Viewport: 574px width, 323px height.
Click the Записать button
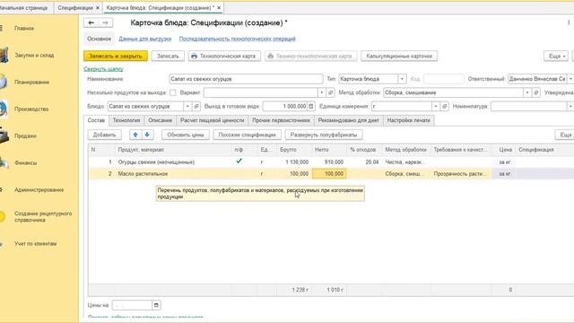(168, 56)
